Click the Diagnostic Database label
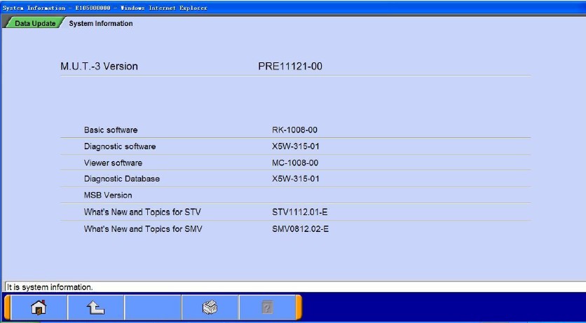The width and height of the screenshot is (586, 323). (121, 179)
